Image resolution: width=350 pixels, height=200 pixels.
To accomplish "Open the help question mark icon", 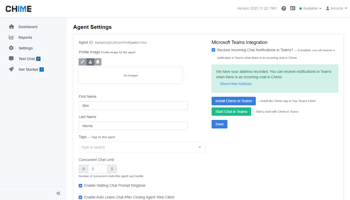I will [x=284, y=8].
